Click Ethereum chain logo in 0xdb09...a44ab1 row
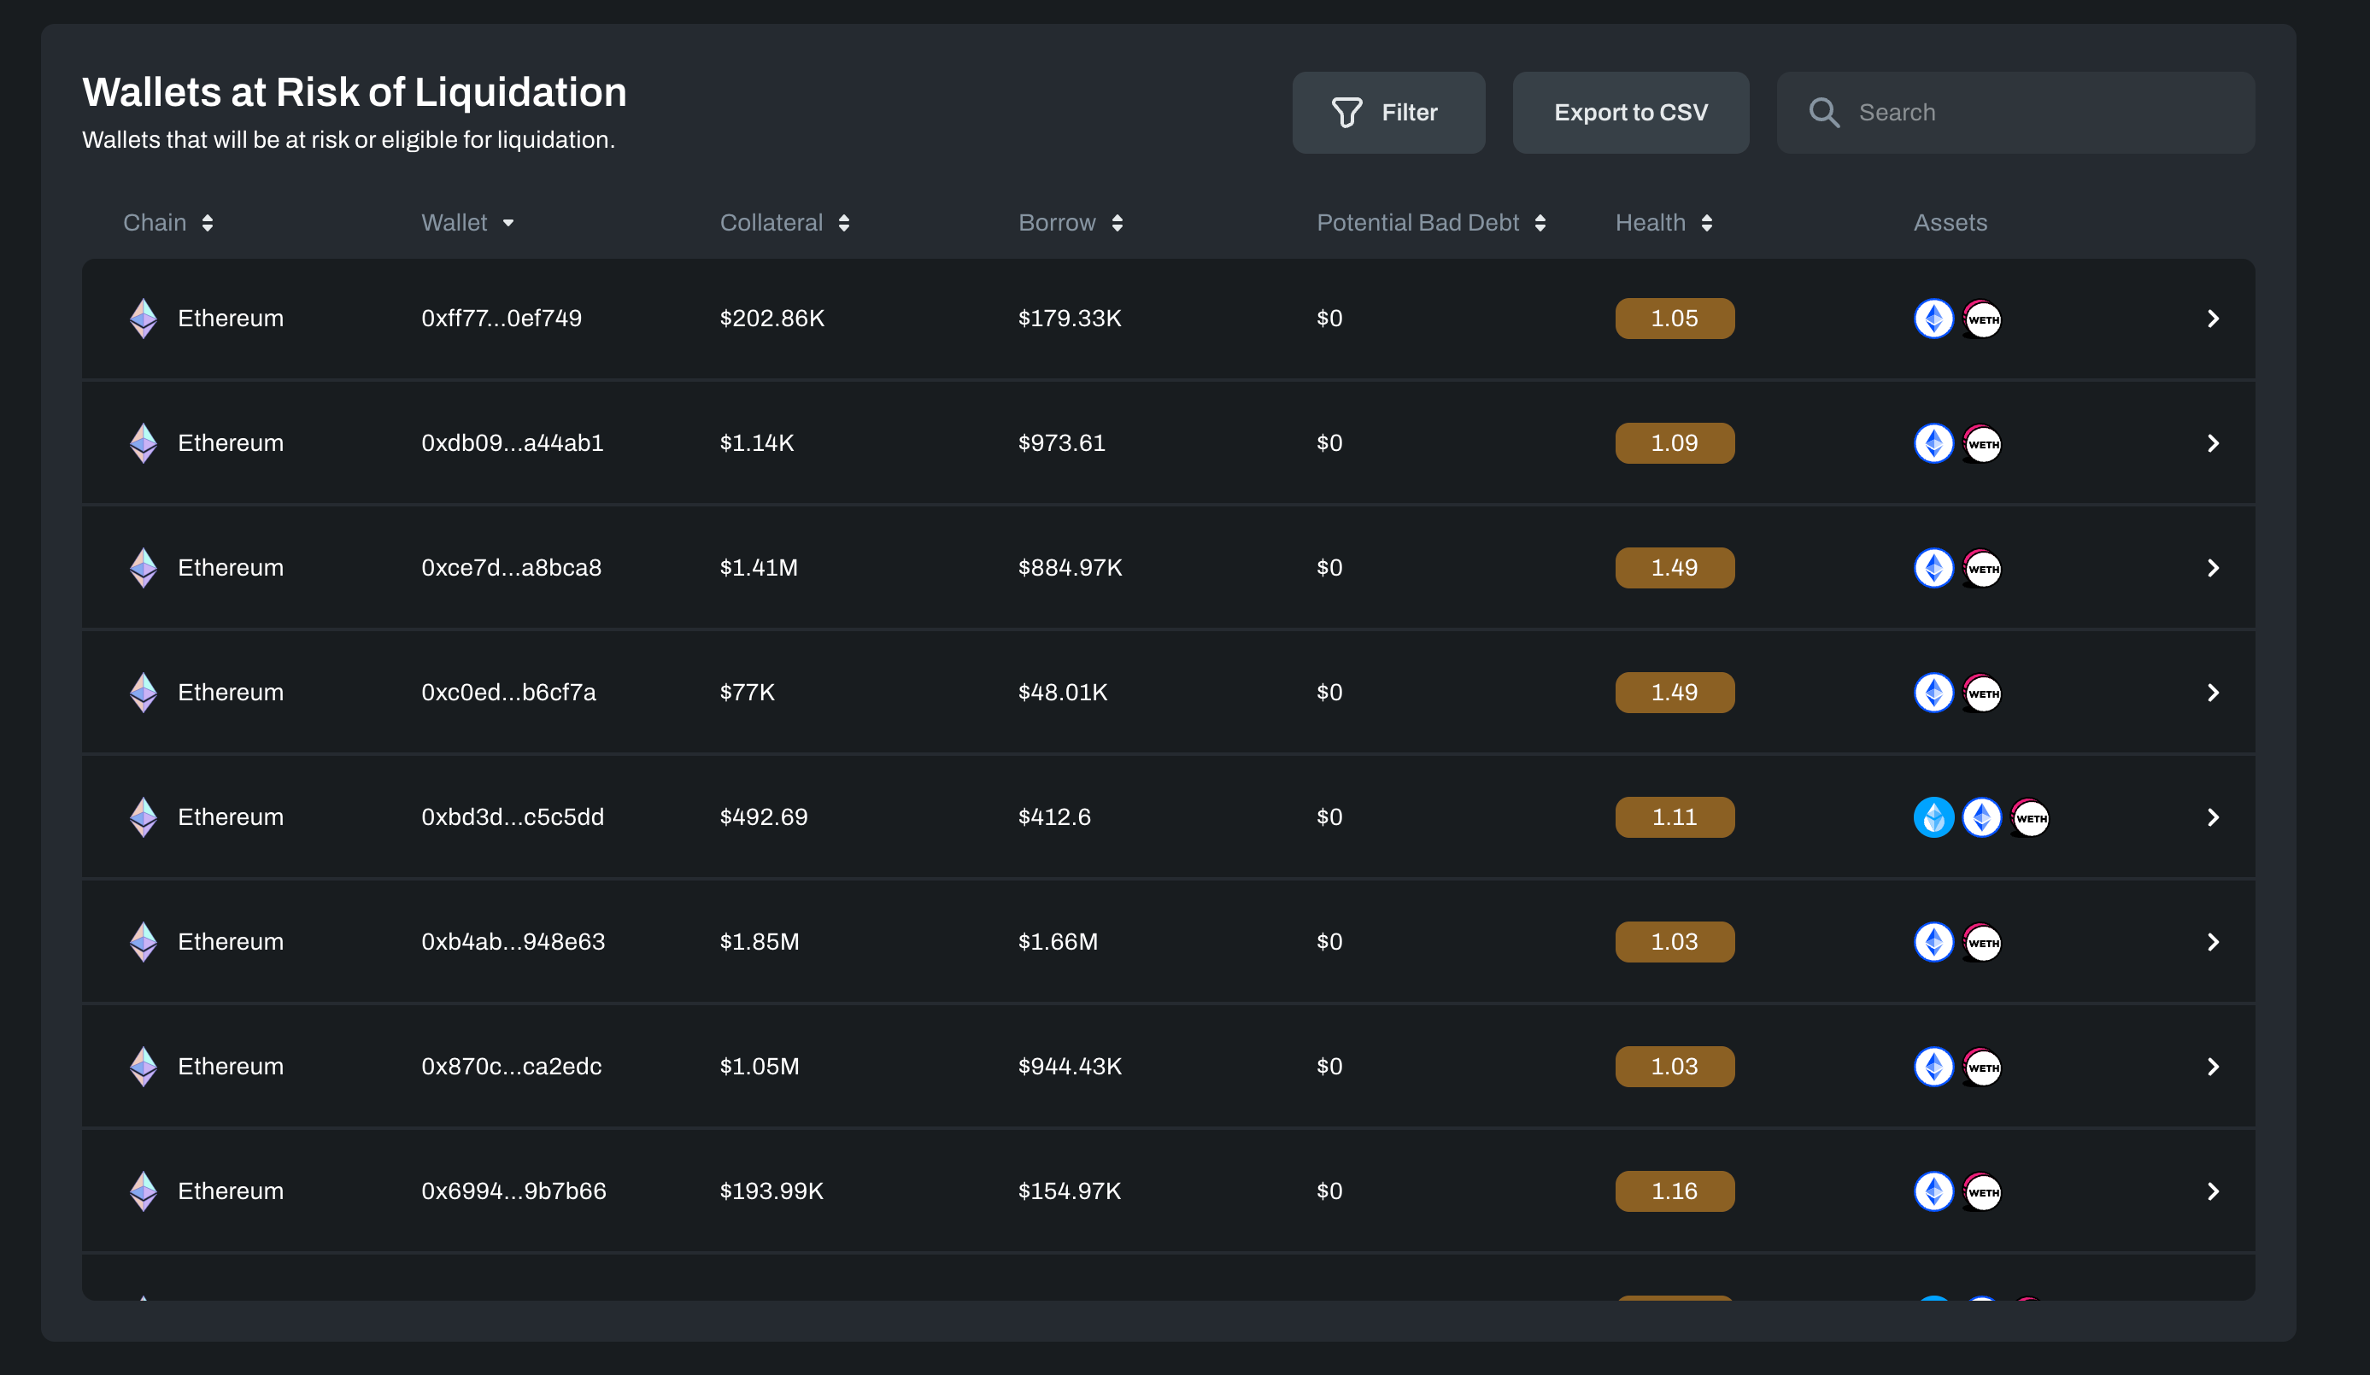 pyautogui.click(x=143, y=443)
